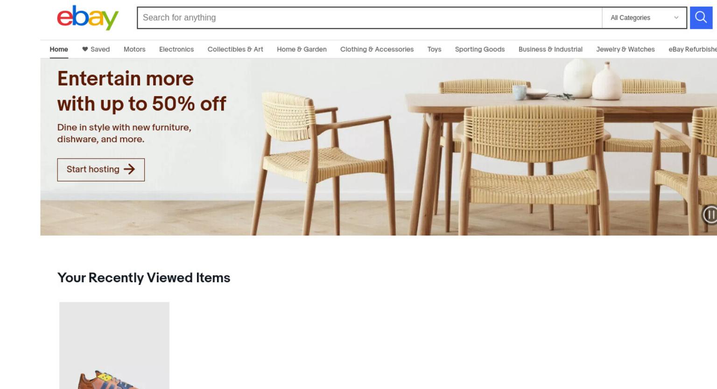Screen dimensions: 717x389
Task: Open Business & Industrial category
Action: (550, 49)
